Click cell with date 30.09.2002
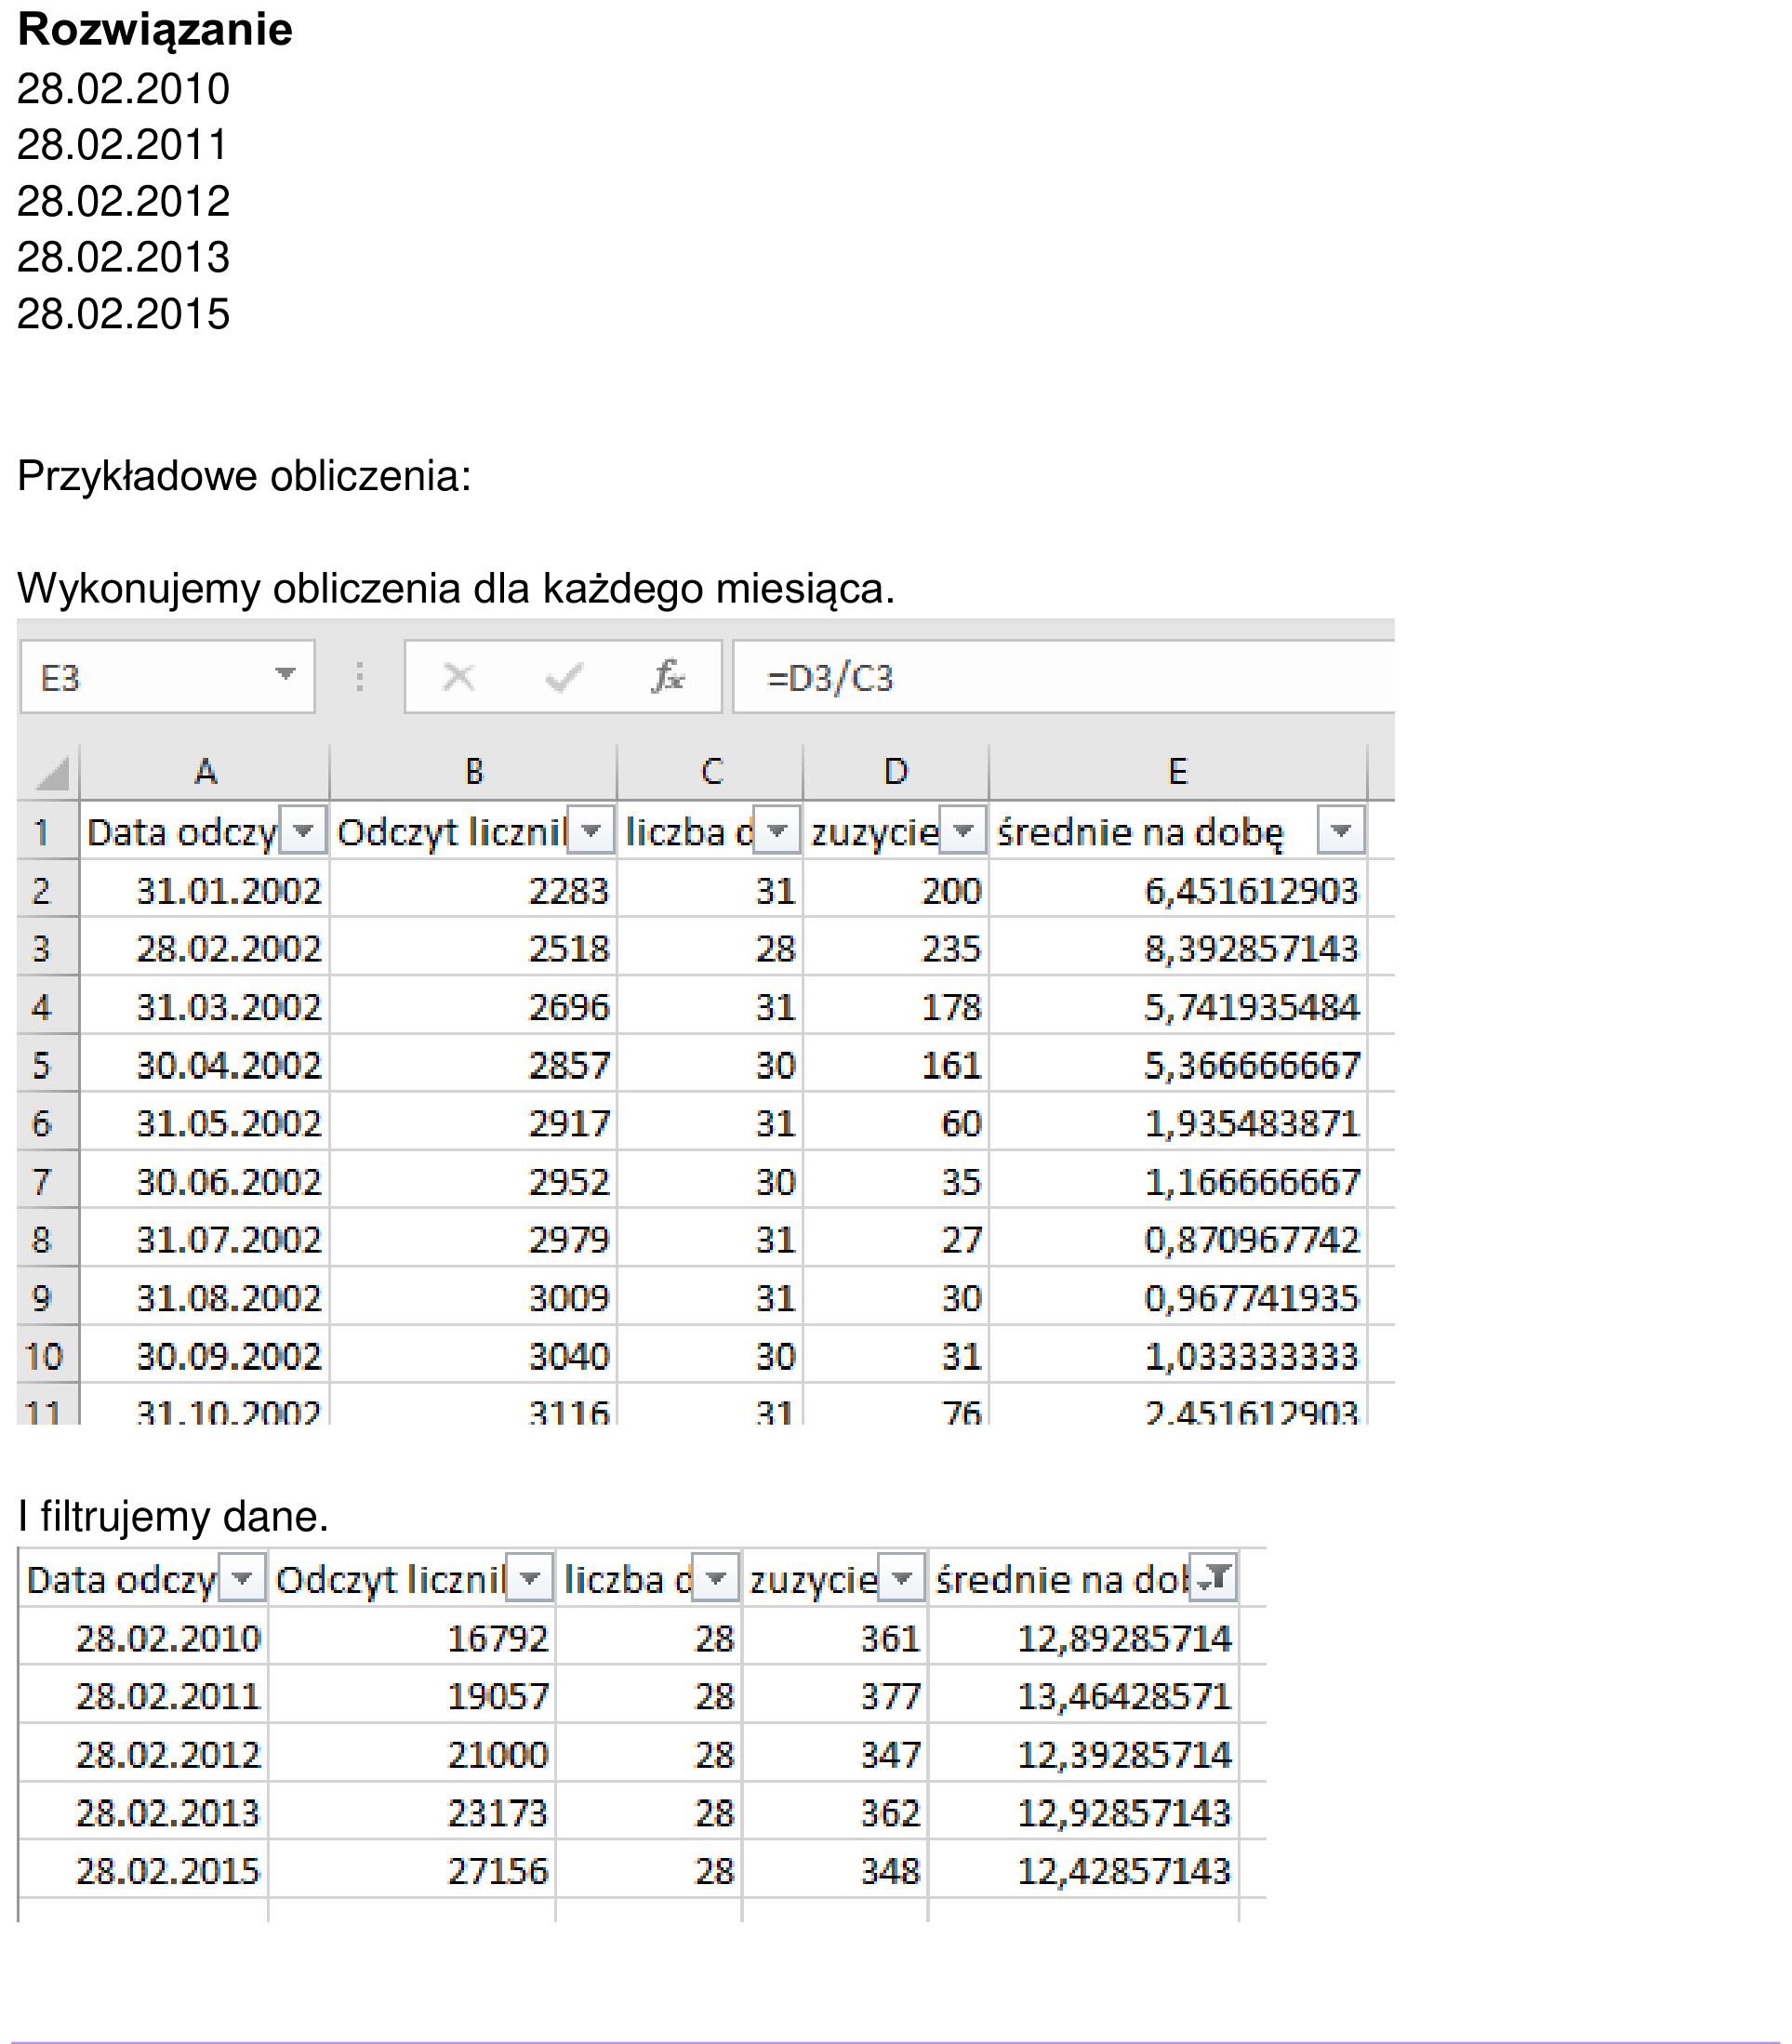Screen dimensions: 1792x2044 coord(205,1356)
